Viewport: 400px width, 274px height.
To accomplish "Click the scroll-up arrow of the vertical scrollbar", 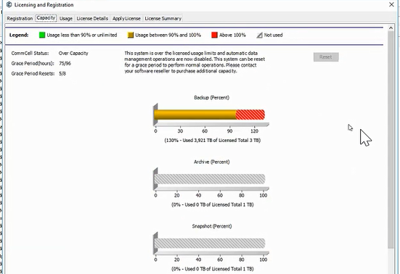I will coord(391,28).
